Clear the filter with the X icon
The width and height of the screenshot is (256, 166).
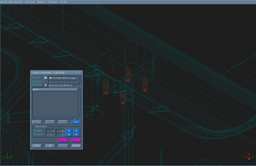[x=46, y=85]
